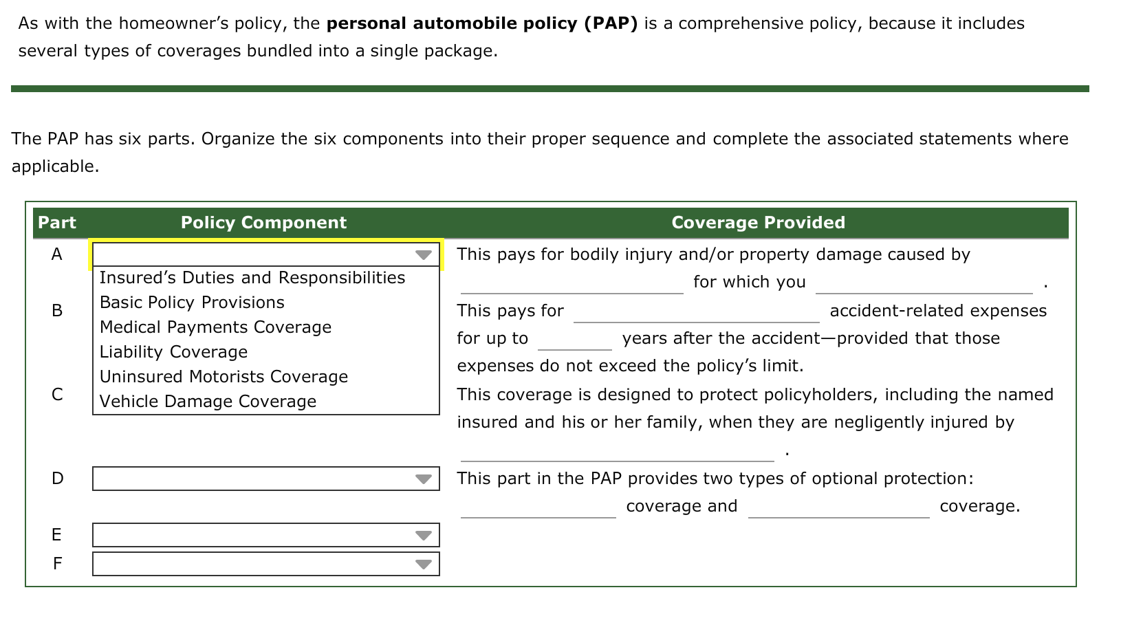Expand the Part E dropdown selector
Screen dimensions: 1132x634
(265, 535)
